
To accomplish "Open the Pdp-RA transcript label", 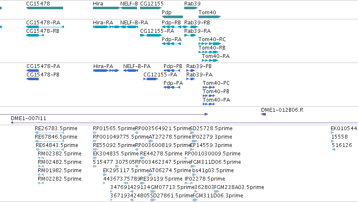I will point(172,39).
